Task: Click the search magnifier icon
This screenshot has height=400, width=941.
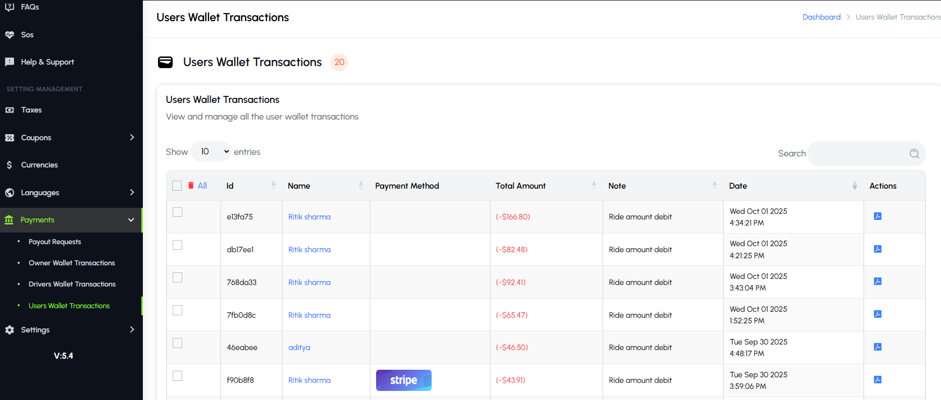Action: pyautogui.click(x=914, y=154)
